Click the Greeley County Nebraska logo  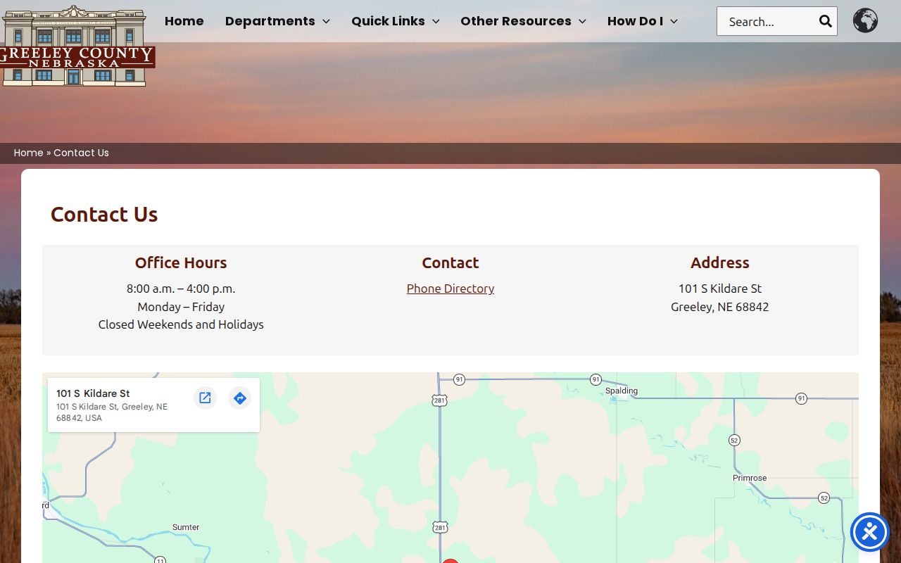(77, 46)
